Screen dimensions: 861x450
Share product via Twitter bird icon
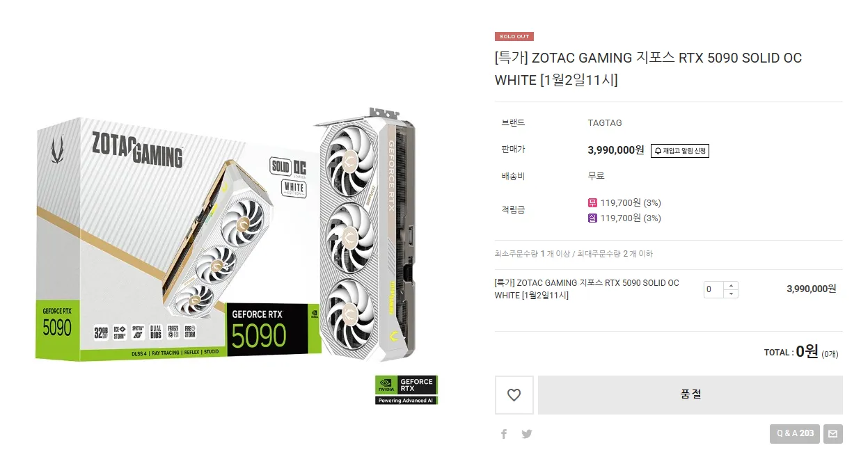[x=527, y=434]
